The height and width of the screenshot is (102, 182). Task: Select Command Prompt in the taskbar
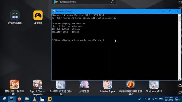(x=12, y=99)
